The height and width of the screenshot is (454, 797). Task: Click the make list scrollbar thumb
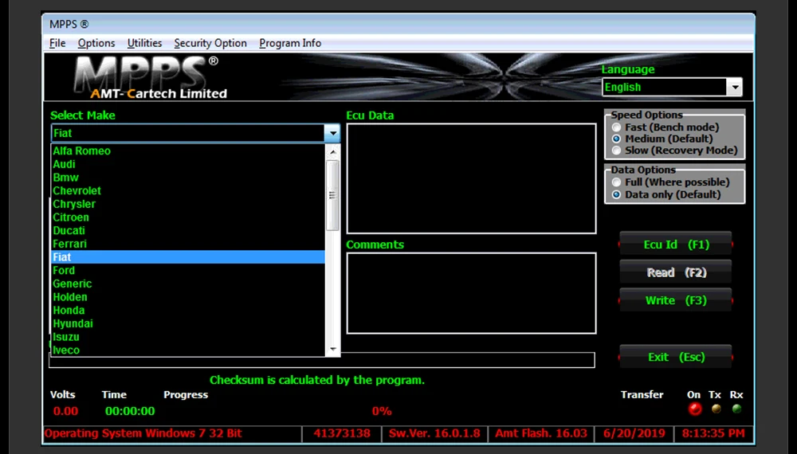click(x=333, y=195)
